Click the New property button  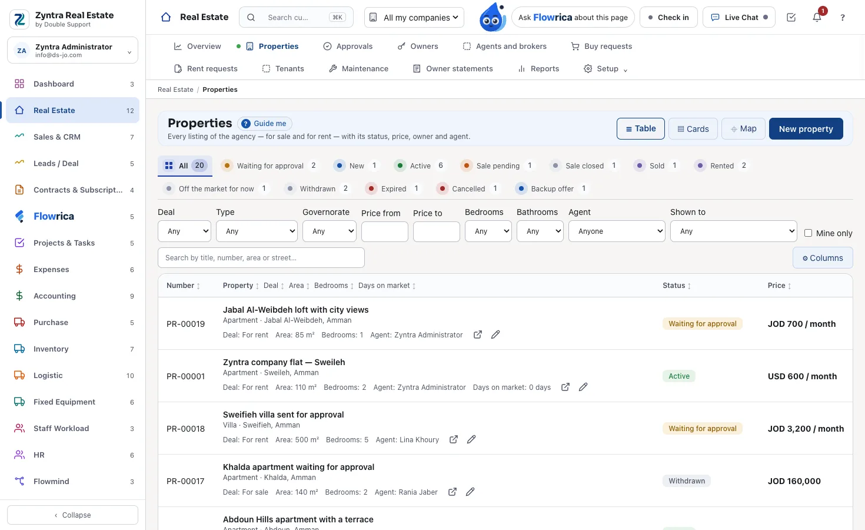coord(806,129)
